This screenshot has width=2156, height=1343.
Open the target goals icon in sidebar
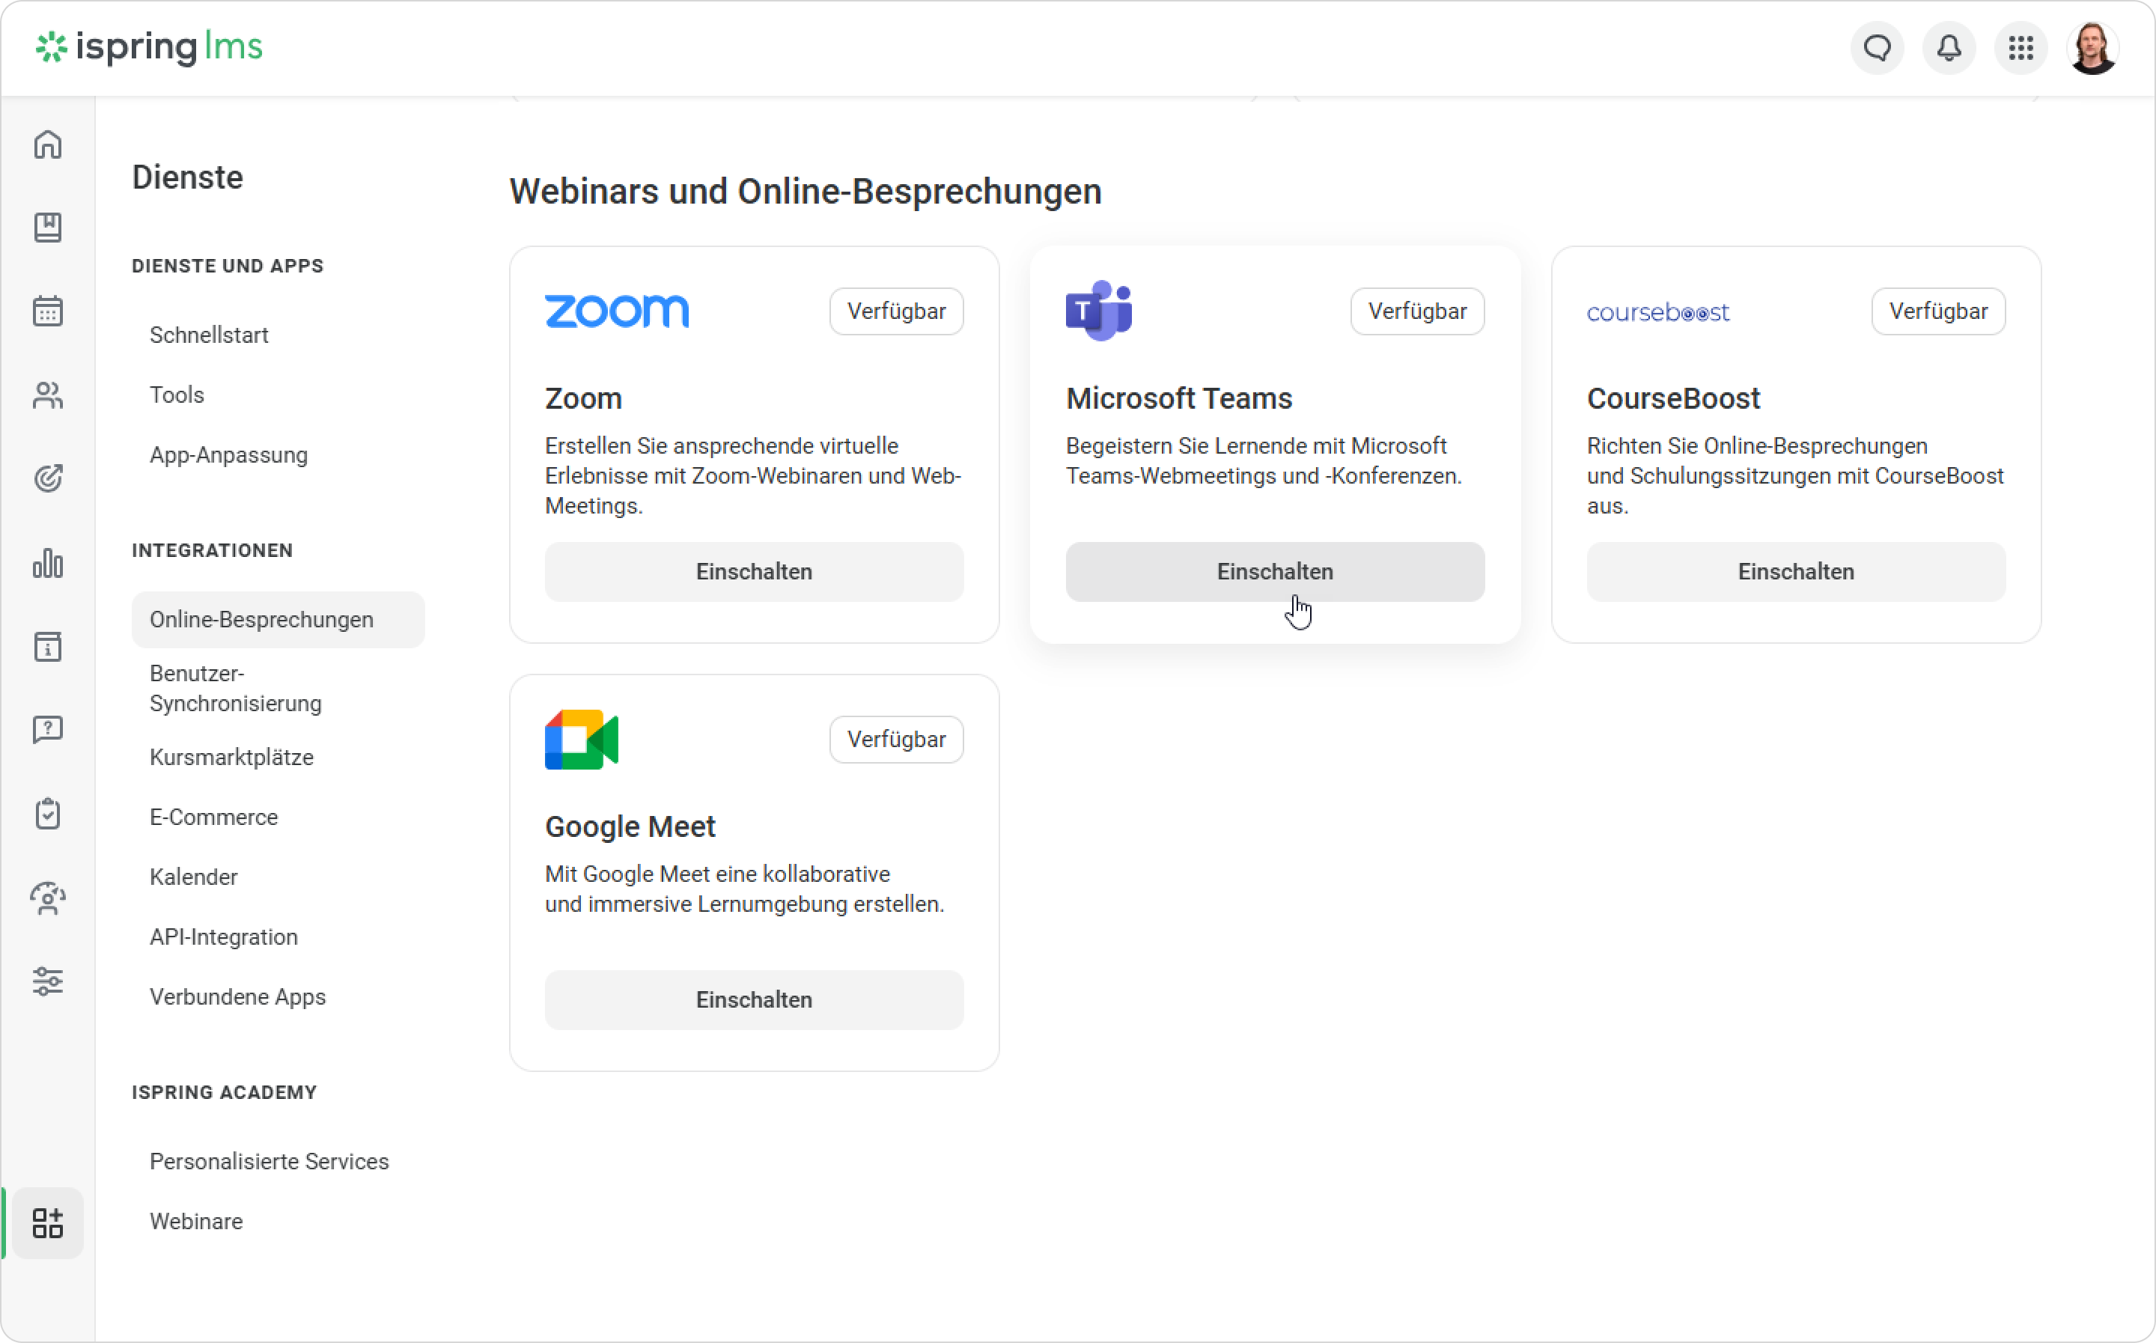pos(48,479)
